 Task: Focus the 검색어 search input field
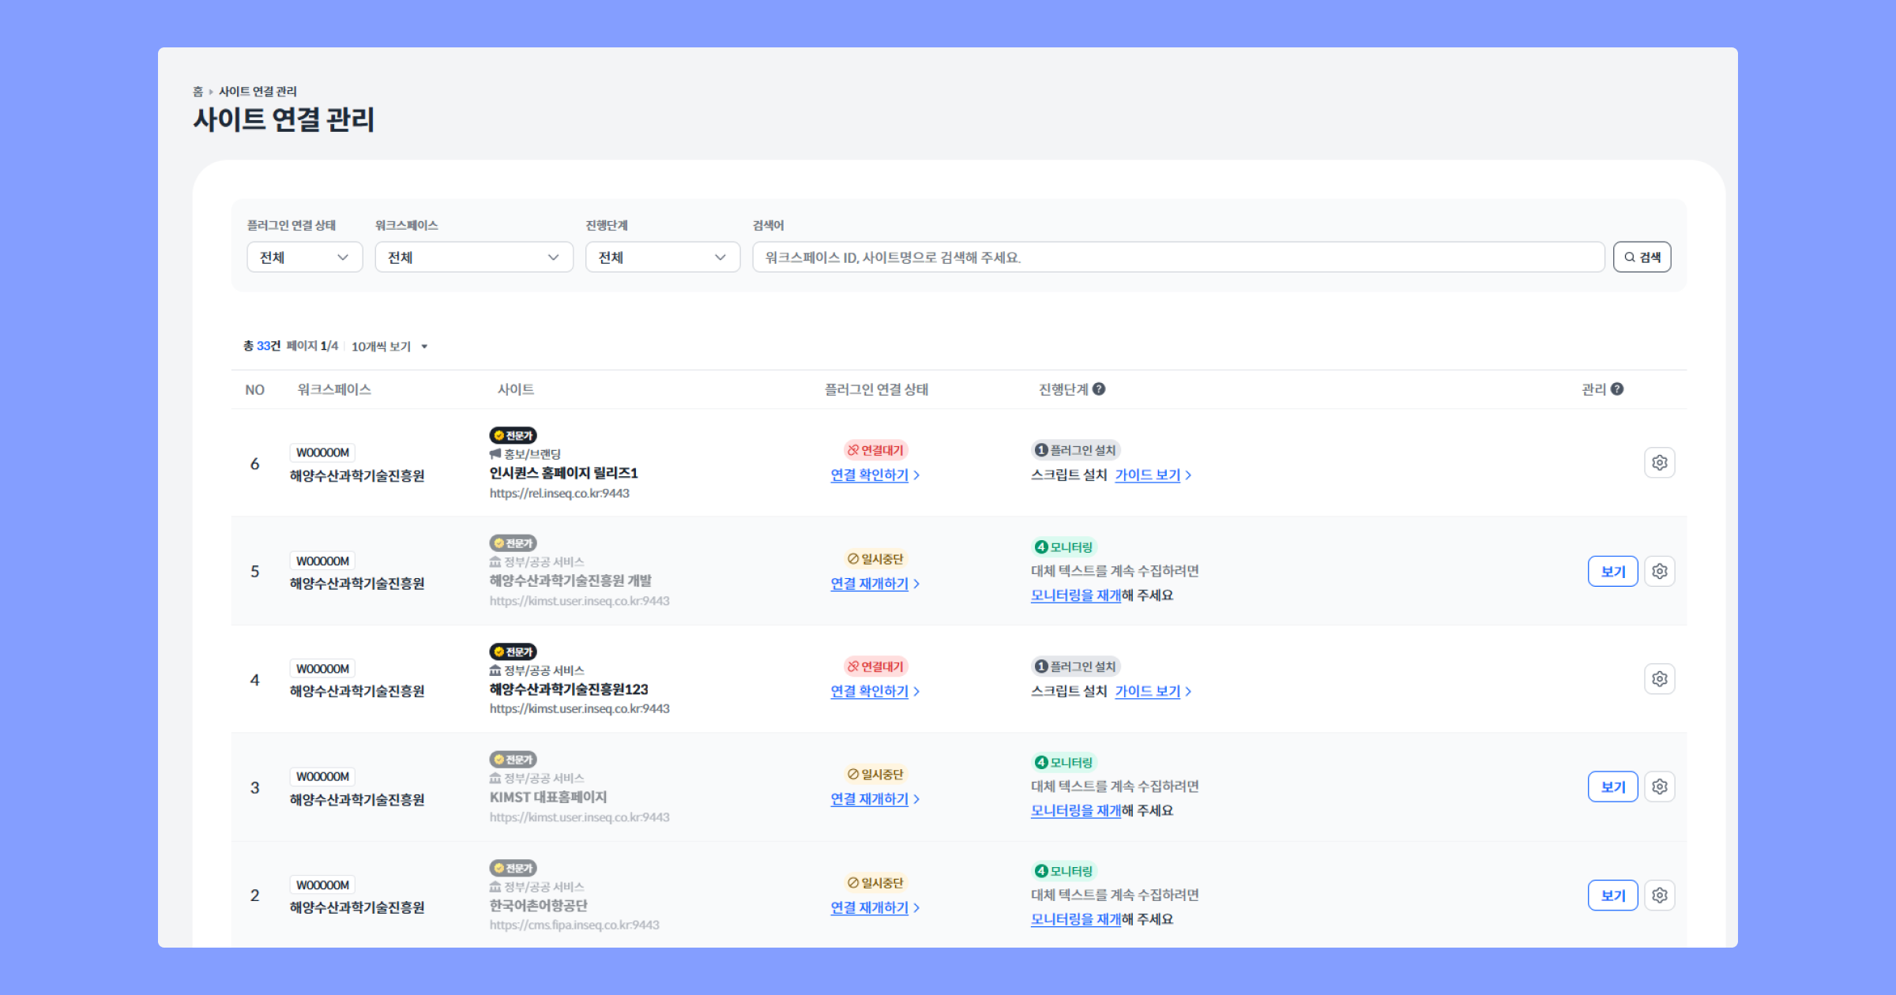point(1177,257)
